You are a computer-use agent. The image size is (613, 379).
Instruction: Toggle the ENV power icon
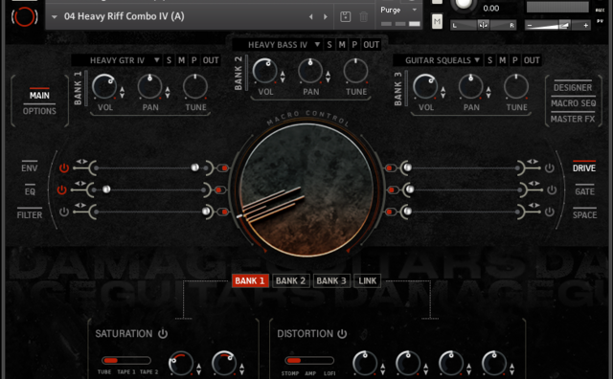[x=64, y=167]
